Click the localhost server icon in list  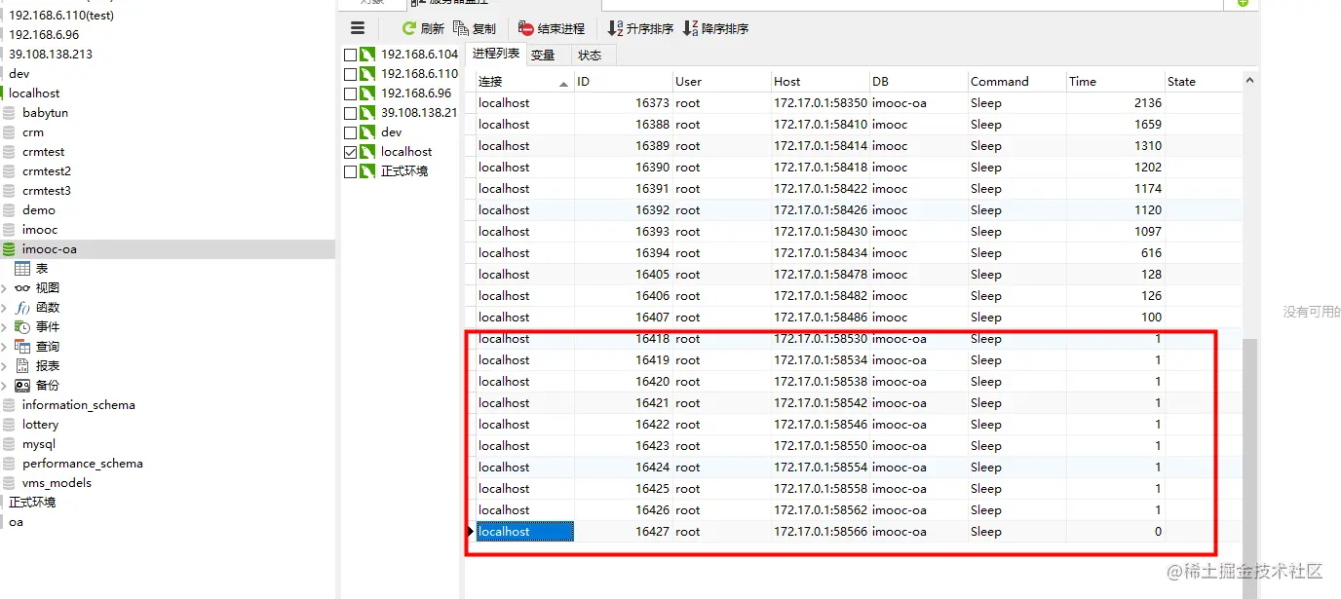(367, 152)
